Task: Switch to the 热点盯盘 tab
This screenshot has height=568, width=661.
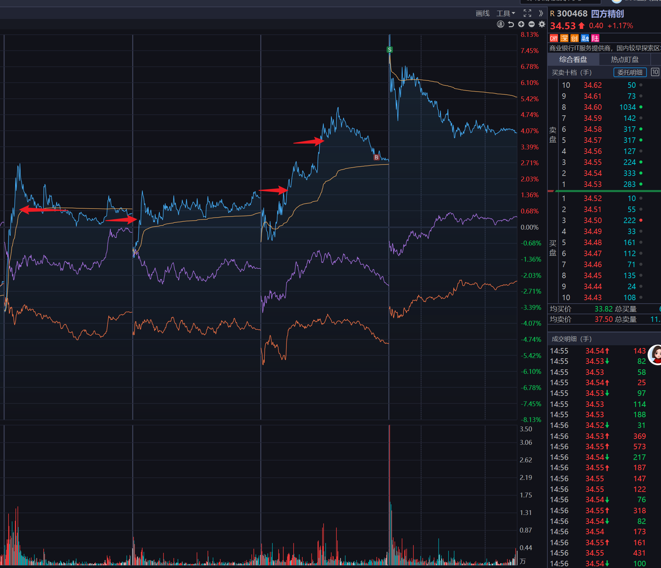Action: (x=625, y=59)
